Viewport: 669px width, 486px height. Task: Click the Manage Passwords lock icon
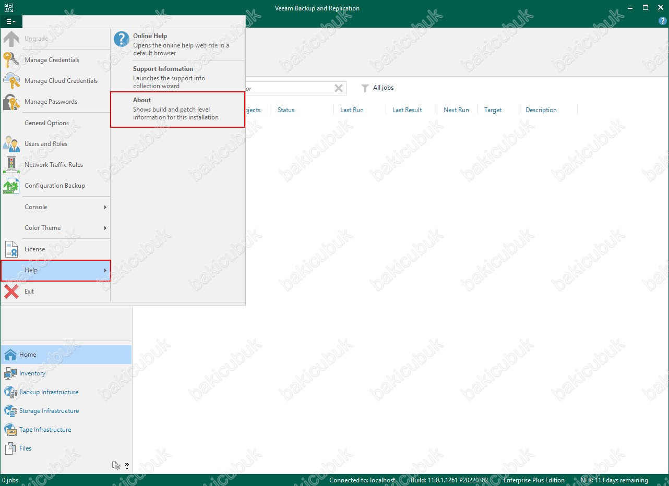click(x=11, y=102)
